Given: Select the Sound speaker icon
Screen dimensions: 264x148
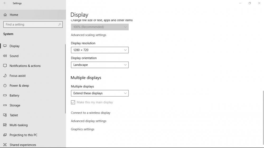Looking at the screenshot, I should pos(5,56).
